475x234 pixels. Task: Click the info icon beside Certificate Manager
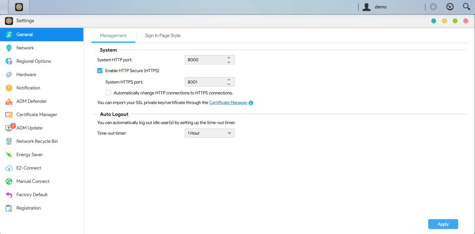point(251,103)
